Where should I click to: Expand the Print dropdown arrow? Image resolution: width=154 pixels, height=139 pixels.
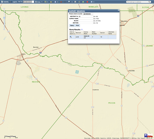point(42,2)
